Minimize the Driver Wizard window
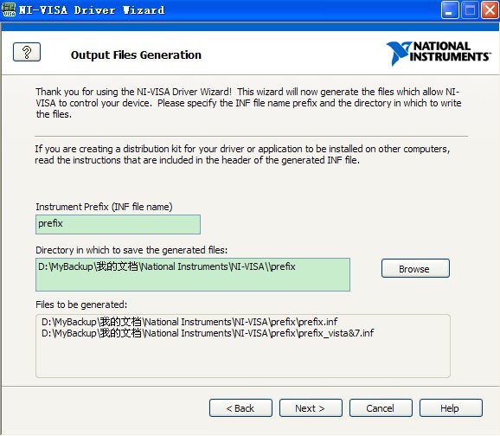 [x=450, y=10]
